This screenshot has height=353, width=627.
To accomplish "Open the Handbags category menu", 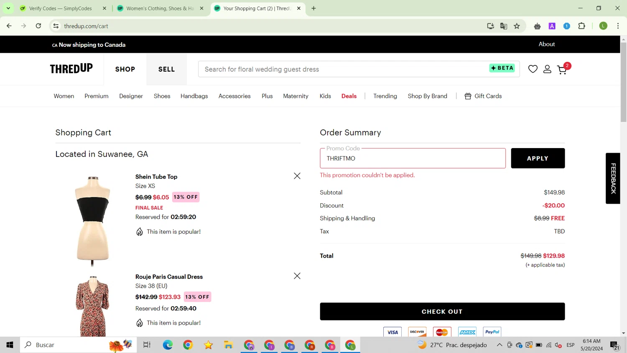I will click(x=194, y=96).
